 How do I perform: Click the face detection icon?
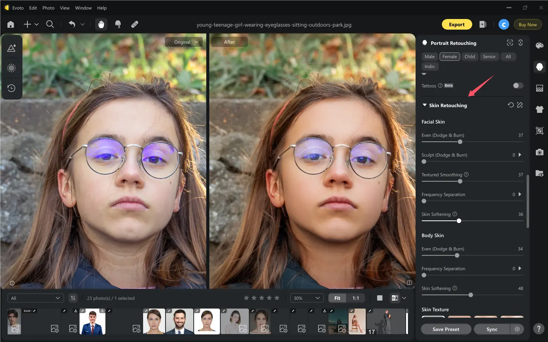510,43
